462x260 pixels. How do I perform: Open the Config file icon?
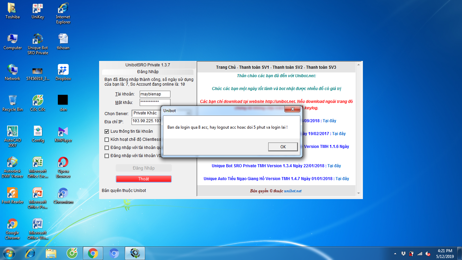coord(38,134)
